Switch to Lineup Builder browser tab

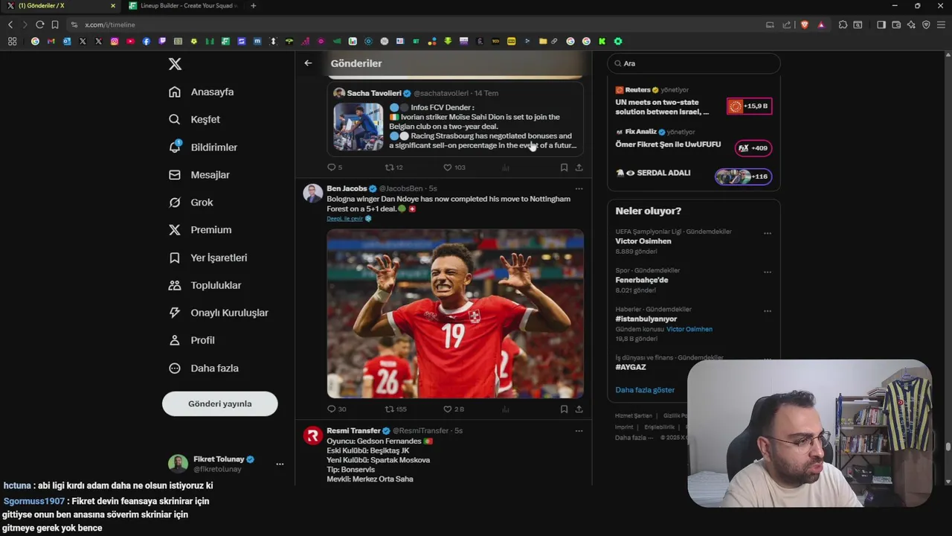[183, 6]
